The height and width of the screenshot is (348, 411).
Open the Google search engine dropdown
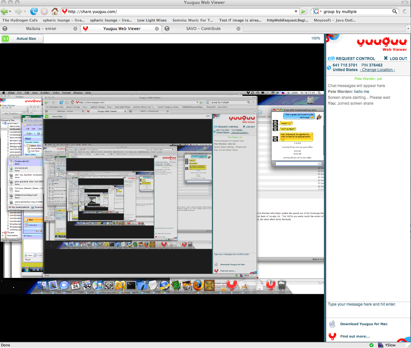click(317, 11)
